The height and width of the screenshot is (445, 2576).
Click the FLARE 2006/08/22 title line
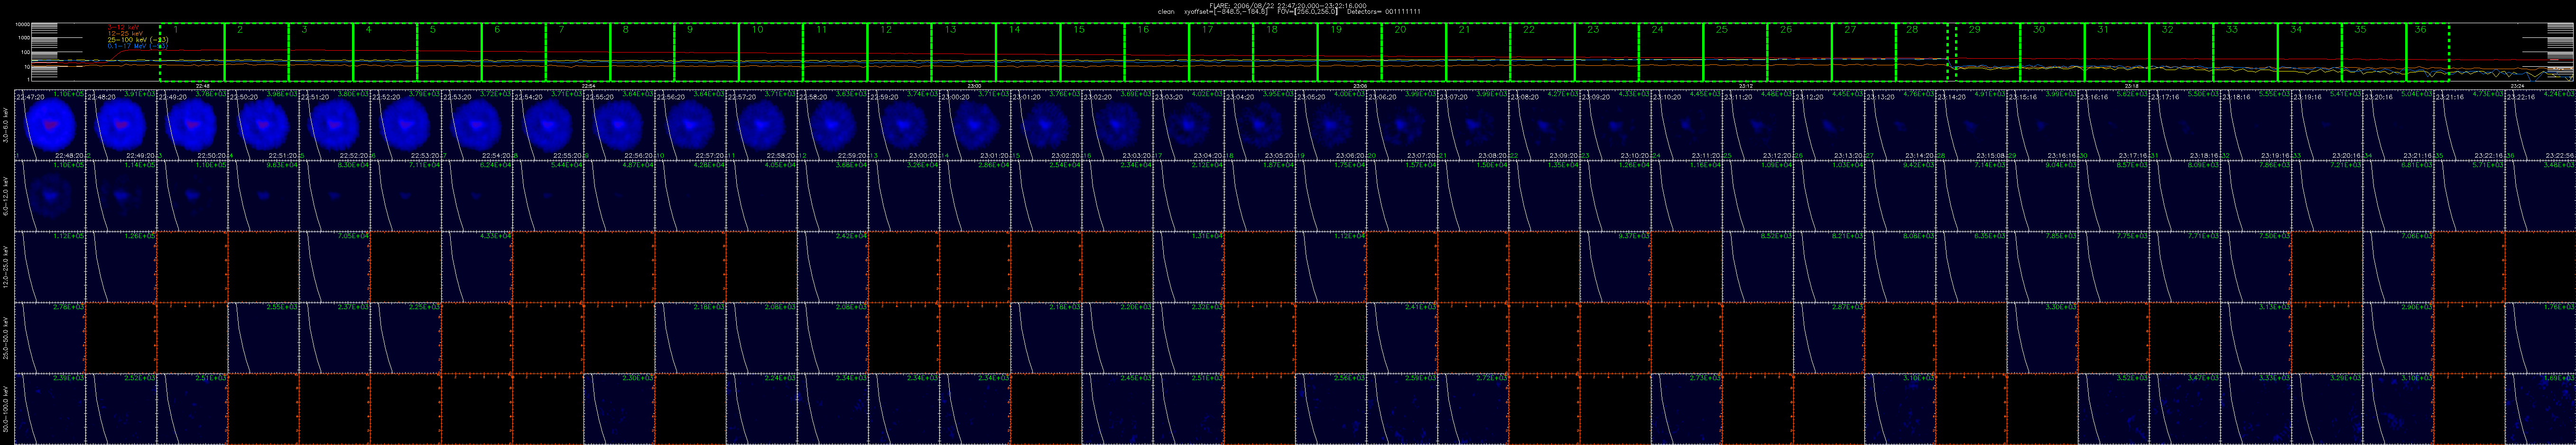pos(1289,5)
